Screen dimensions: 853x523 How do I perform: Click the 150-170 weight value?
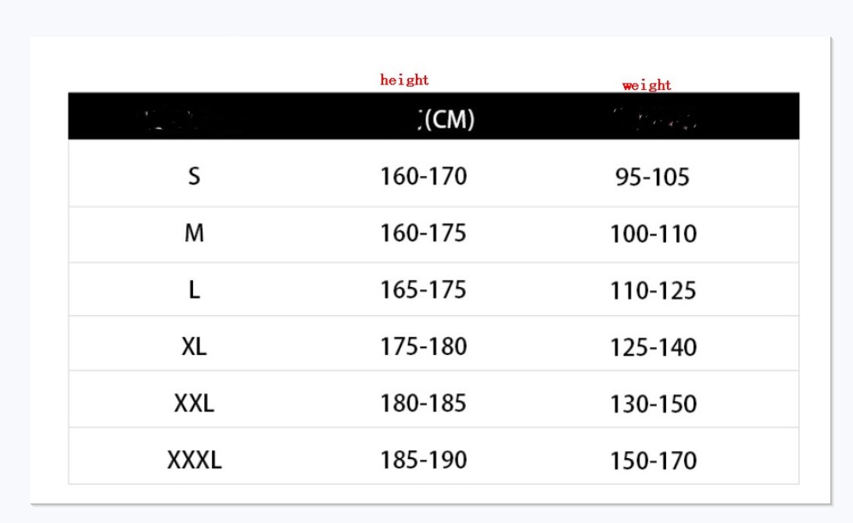[653, 460]
